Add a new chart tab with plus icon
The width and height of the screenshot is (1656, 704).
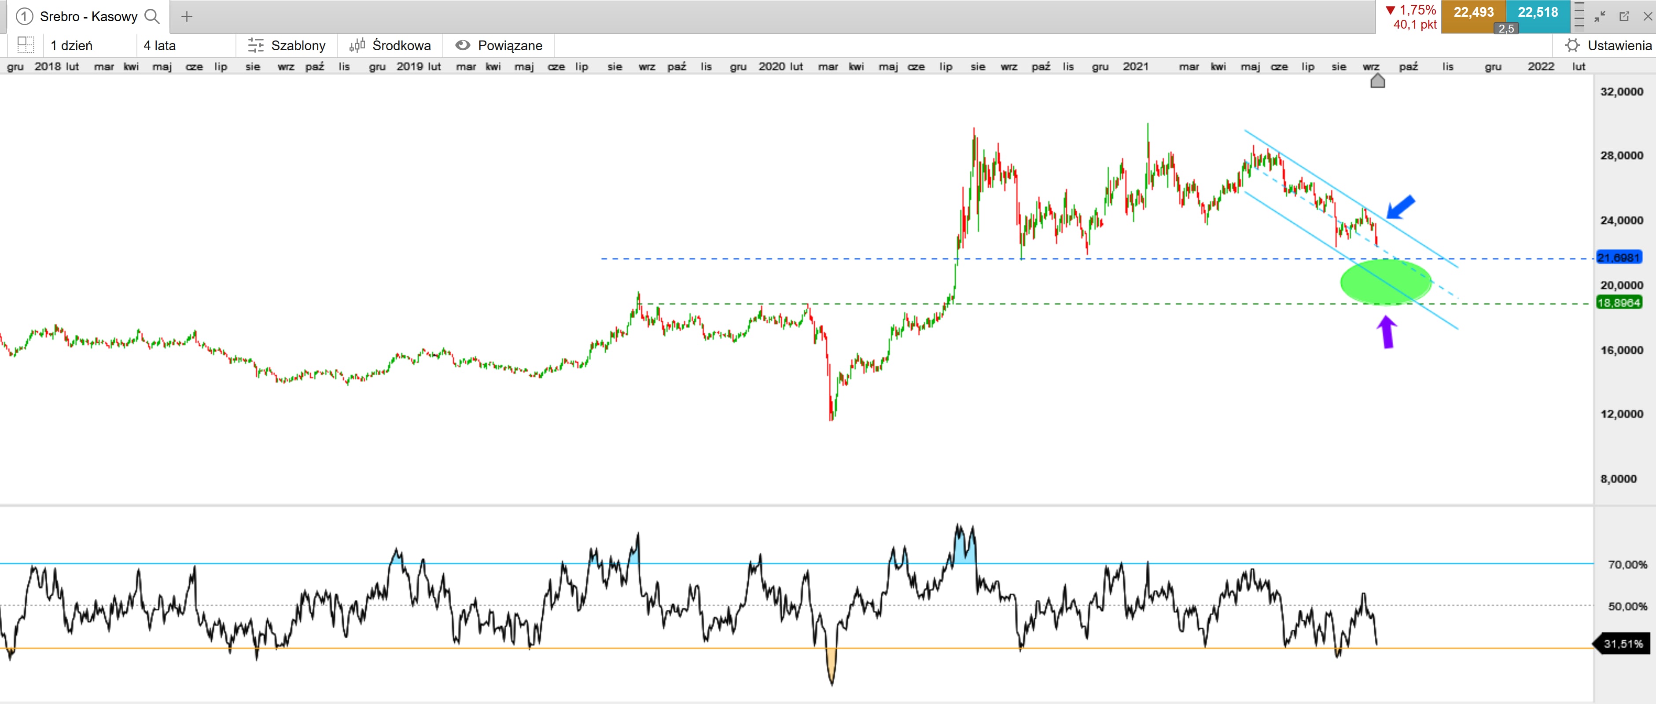click(x=187, y=16)
